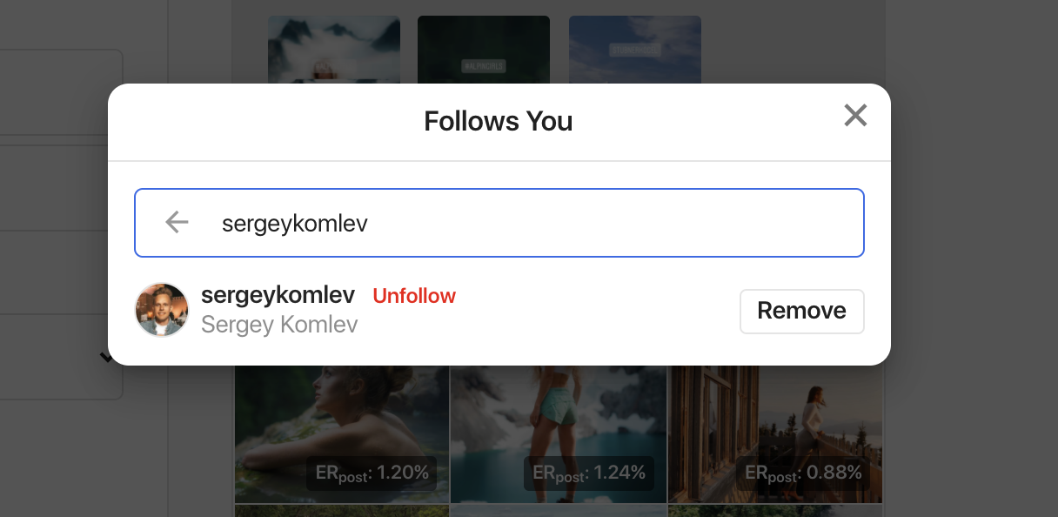1058x517 pixels.
Task: Unfollow sergeykomlev
Action: (x=414, y=296)
